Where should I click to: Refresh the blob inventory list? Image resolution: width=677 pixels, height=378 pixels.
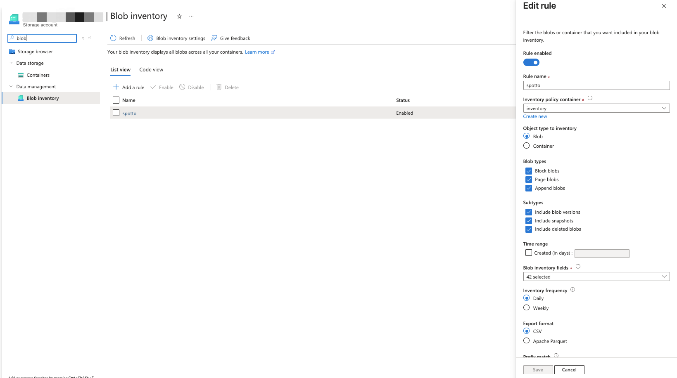[122, 38]
